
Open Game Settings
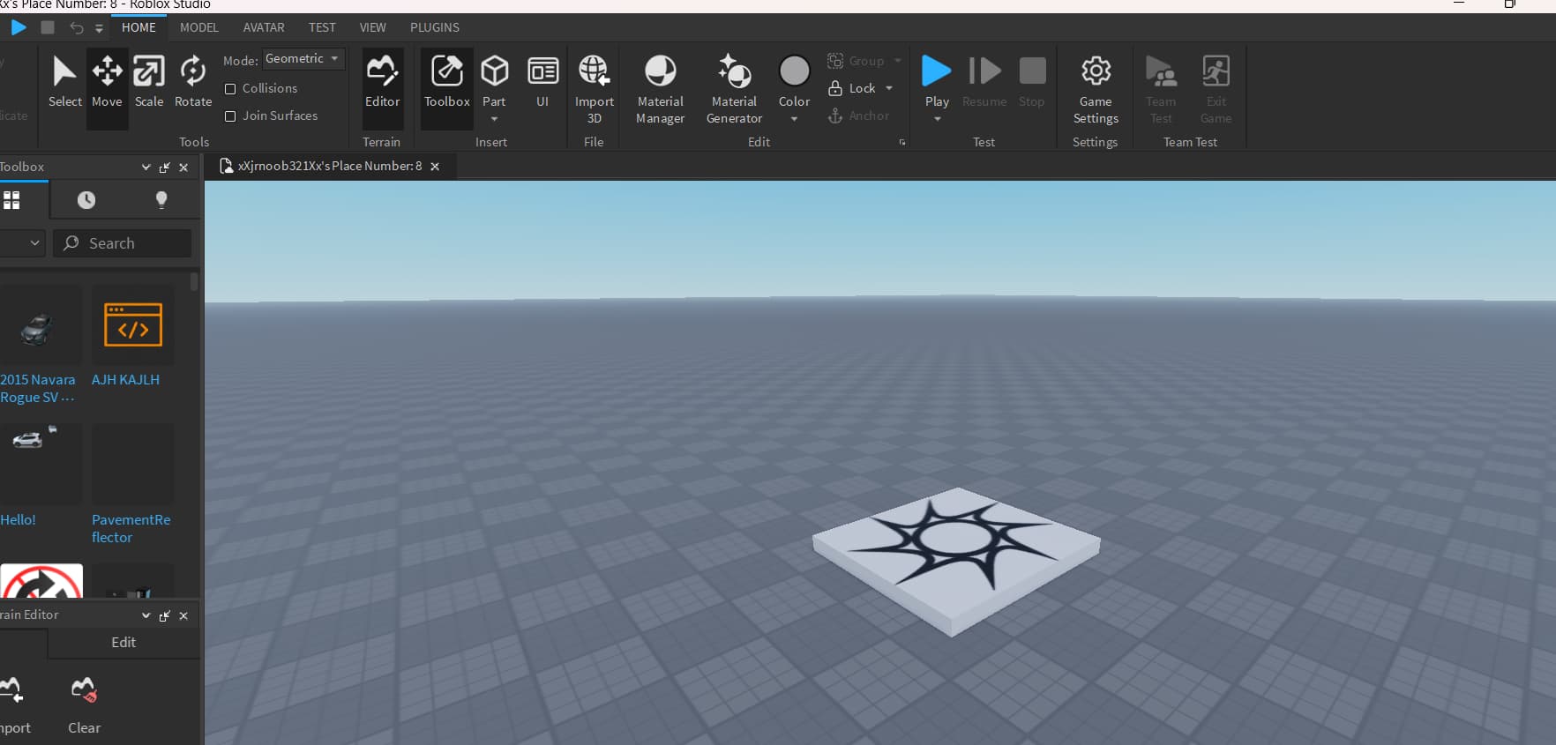coord(1096,88)
